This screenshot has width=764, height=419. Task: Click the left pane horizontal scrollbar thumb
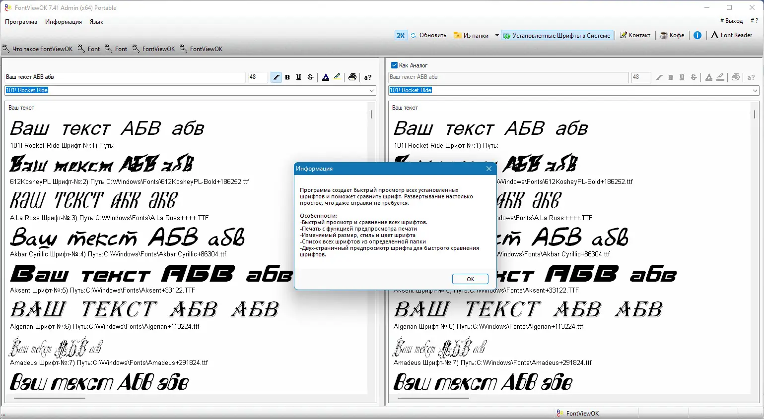(50, 398)
